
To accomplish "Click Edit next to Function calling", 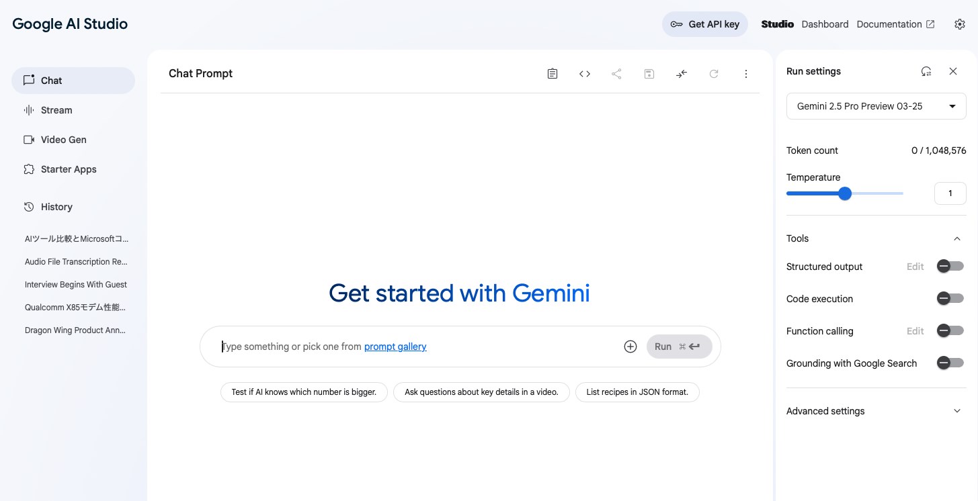I will pyautogui.click(x=915, y=331).
